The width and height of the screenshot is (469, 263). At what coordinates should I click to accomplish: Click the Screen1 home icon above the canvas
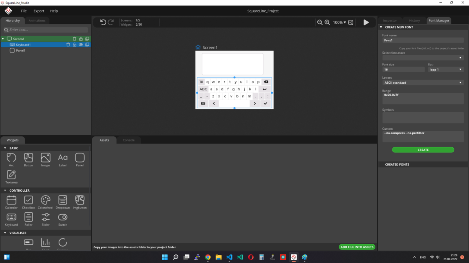click(x=198, y=48)
